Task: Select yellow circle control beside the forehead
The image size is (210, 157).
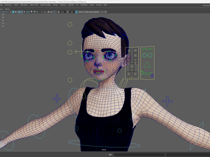Action: (70, 43)
